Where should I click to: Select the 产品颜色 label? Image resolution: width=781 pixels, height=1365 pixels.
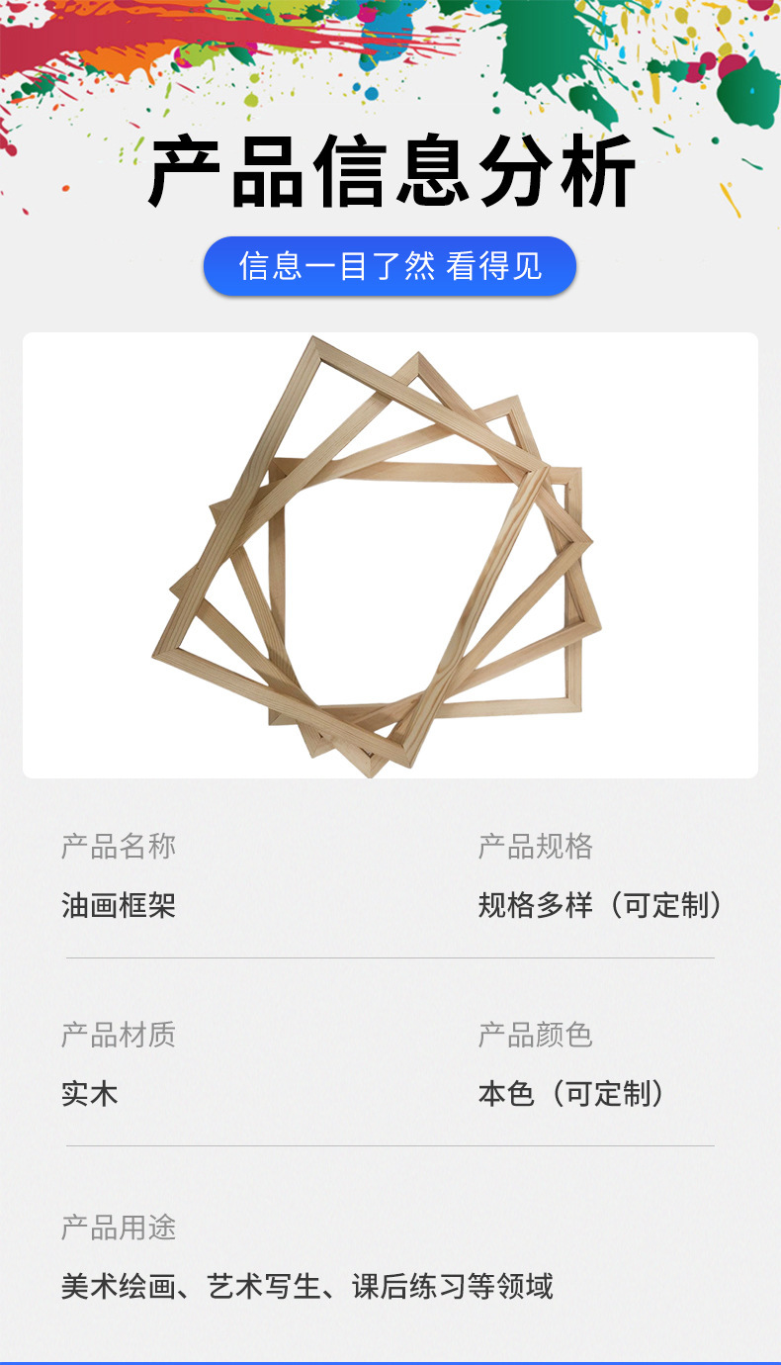[536, 1036]
